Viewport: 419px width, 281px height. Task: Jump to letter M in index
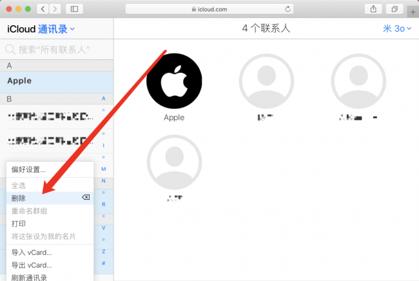point(103,169)
